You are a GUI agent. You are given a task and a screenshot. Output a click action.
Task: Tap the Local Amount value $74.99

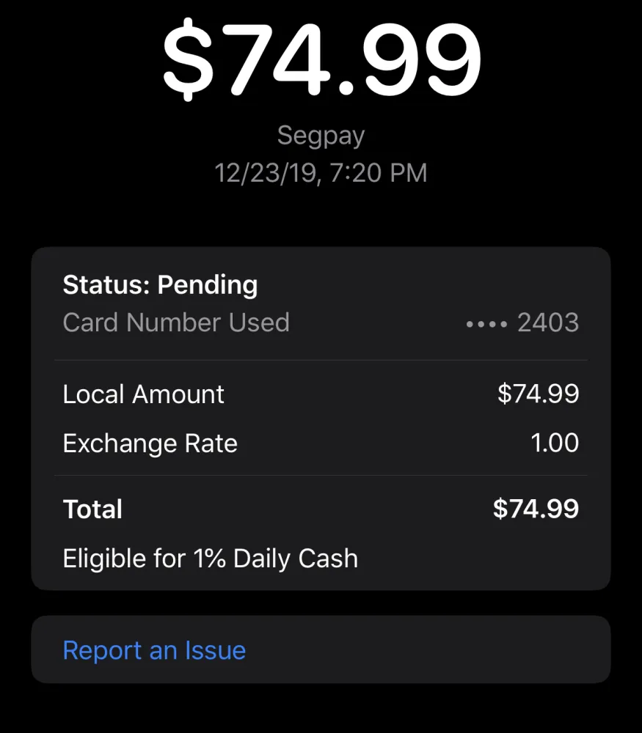coord(538,394)
